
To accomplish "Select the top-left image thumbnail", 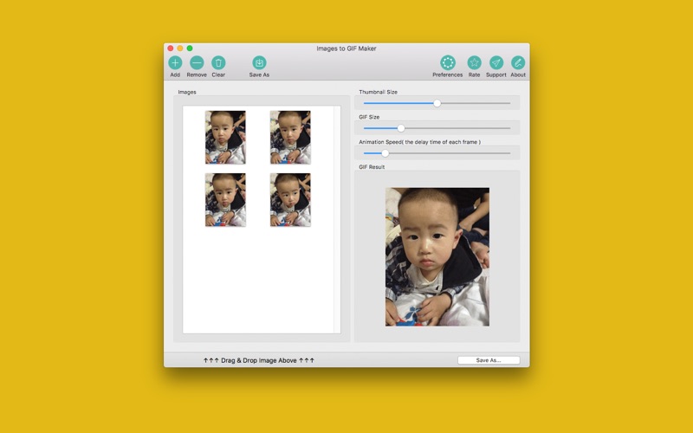I will click(x=225, y=138).
